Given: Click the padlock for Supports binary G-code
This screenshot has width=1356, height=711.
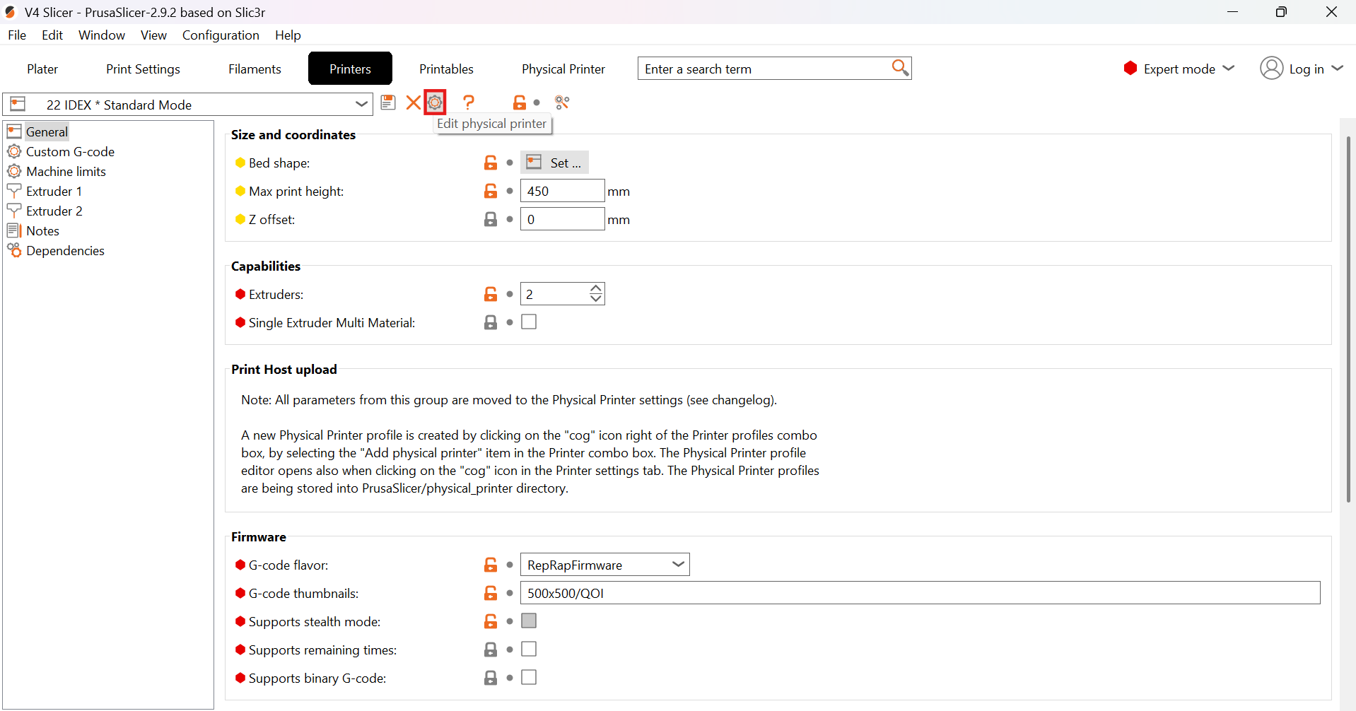Looking at the screenshot, I should tap(491, 678).
